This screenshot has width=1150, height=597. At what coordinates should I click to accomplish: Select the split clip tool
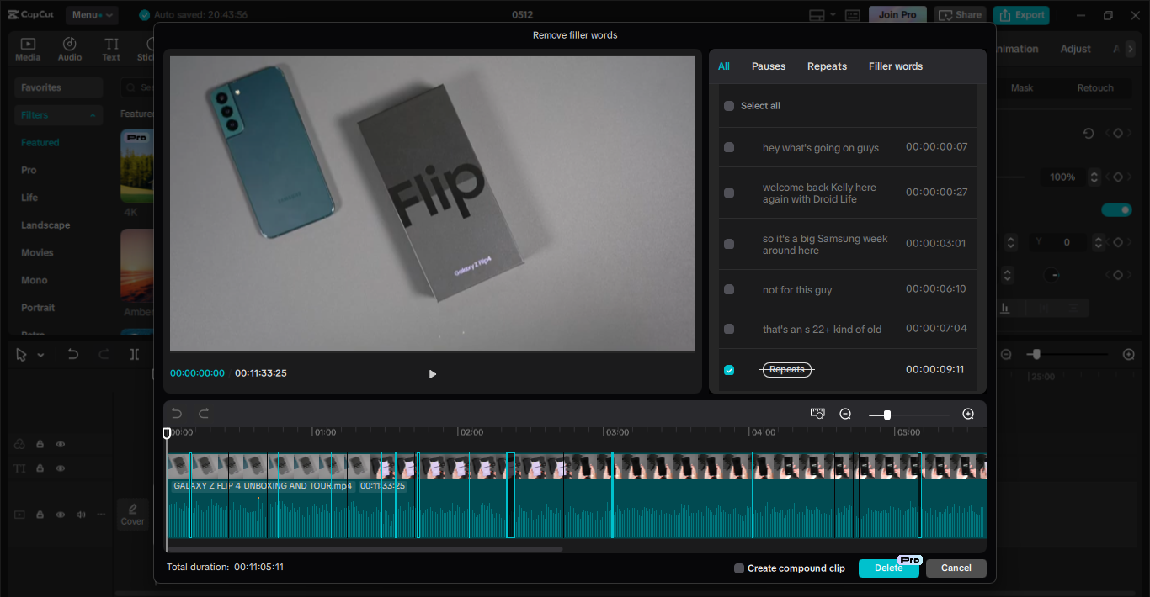pos(133,354)
